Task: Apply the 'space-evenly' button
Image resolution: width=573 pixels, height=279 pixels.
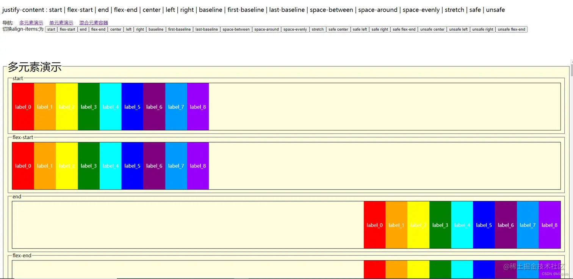Action: (295, 29)
